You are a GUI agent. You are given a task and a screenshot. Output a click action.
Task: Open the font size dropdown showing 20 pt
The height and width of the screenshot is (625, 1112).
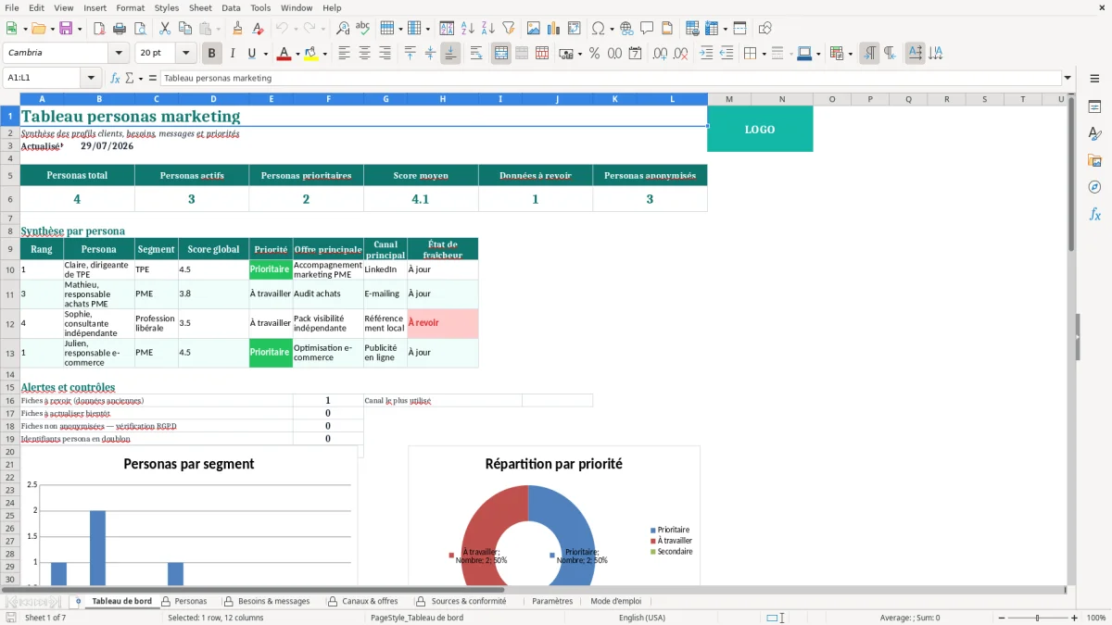click(185, 53)
